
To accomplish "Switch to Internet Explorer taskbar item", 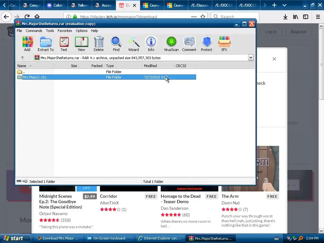I will pos(159,238).
